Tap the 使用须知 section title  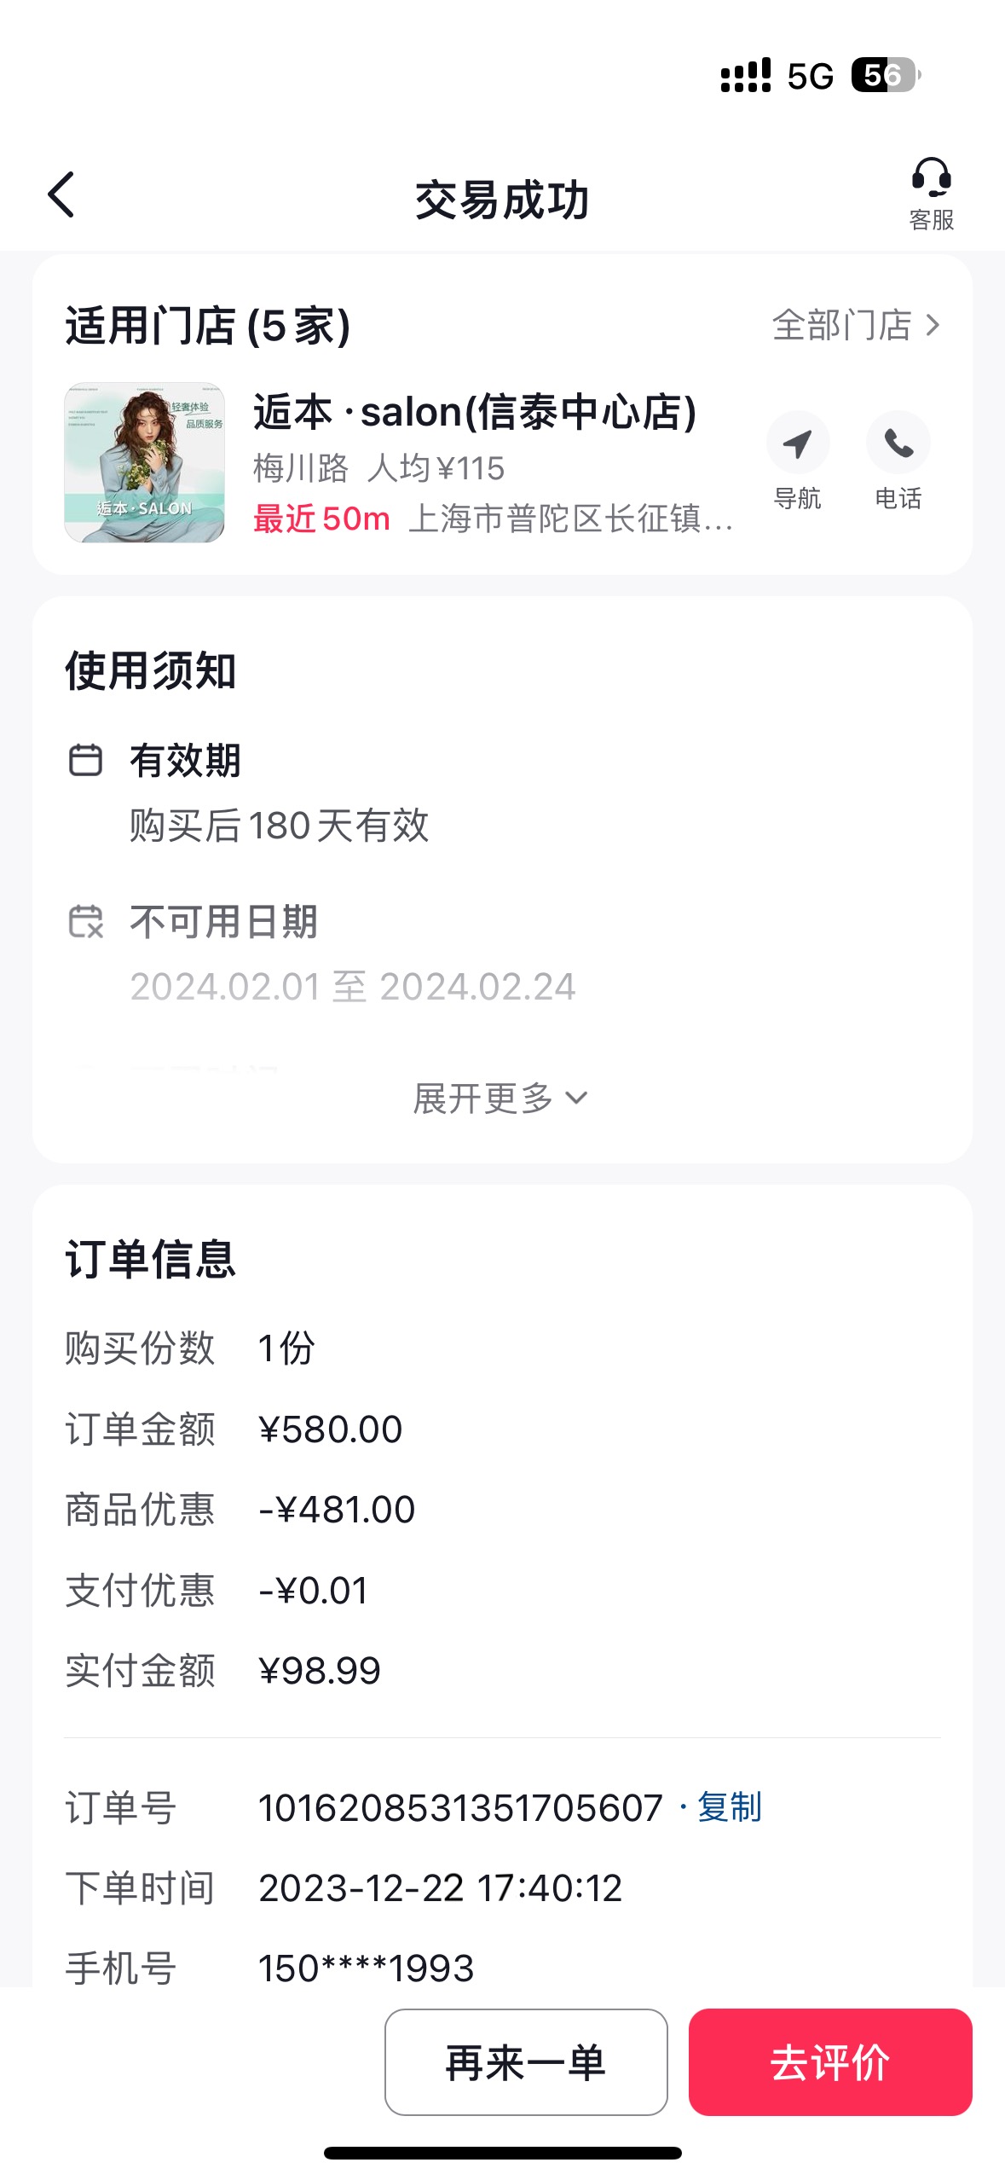[151, 670]
